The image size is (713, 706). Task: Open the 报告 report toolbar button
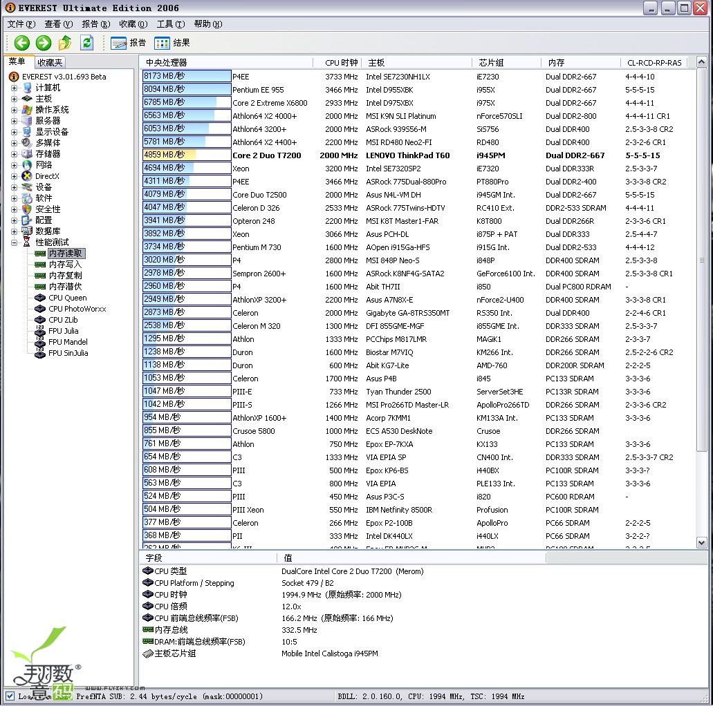(x=128, y=43)
